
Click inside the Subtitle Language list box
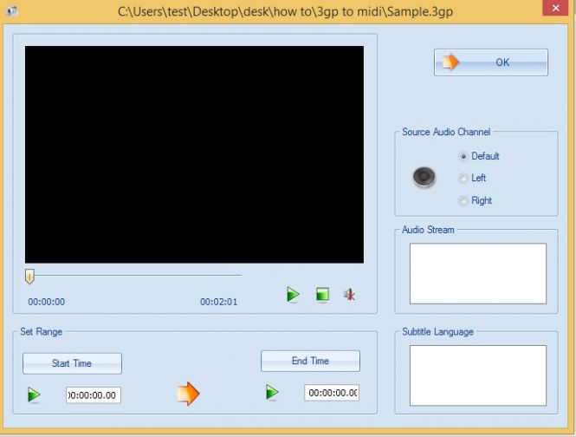(477, 375)
